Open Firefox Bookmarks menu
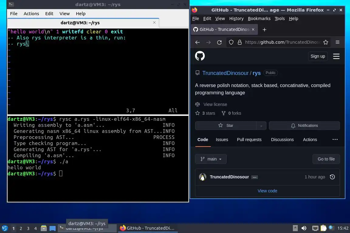 (x=259, y=19)
